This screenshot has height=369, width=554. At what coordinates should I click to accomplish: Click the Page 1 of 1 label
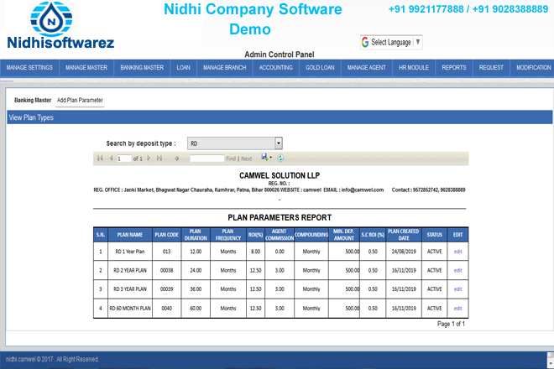452,324
